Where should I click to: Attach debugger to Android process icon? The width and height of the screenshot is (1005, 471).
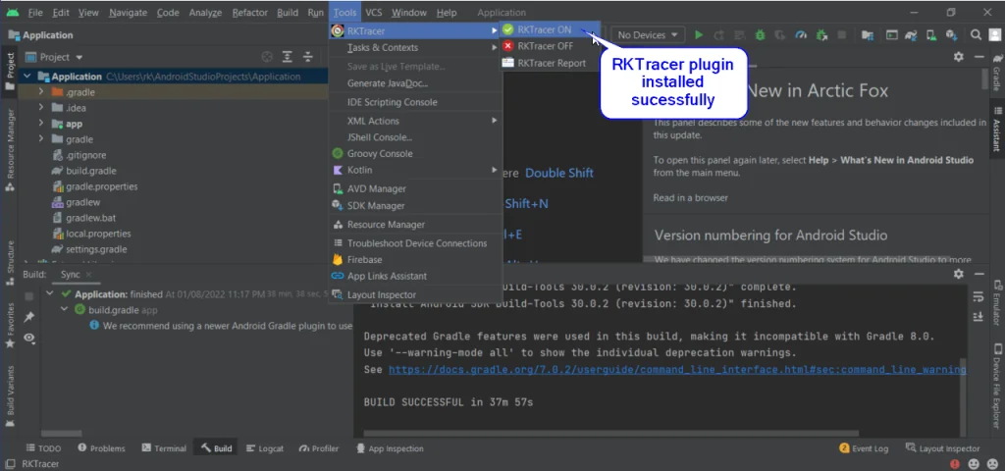(821, 35)
